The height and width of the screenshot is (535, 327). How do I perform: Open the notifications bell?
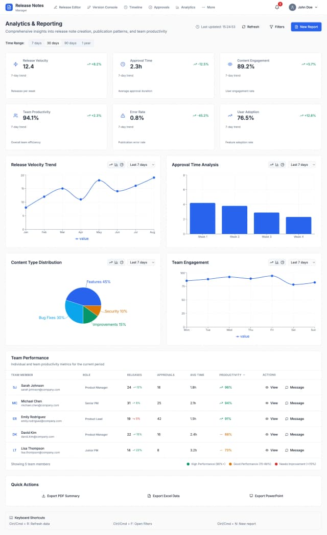[277, 7]
